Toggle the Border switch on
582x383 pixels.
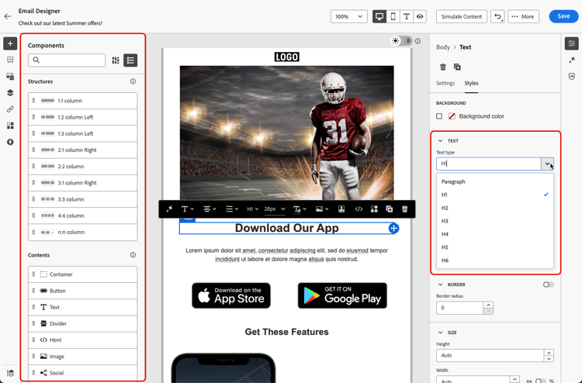click(x=548, y=285)
